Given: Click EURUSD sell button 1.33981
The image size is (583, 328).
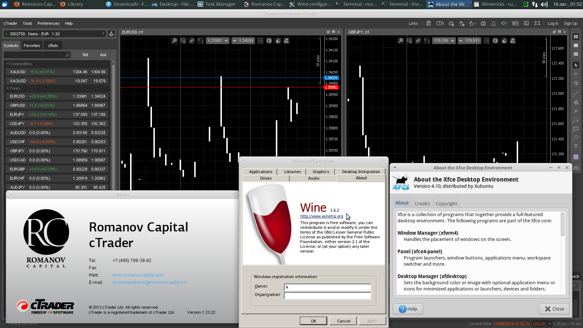Looking at the screenshot, I should (x=218, y=40).
